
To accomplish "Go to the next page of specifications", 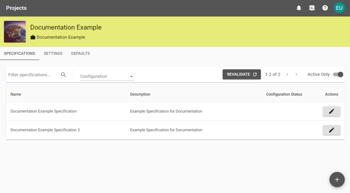I will tap(296, 75).
